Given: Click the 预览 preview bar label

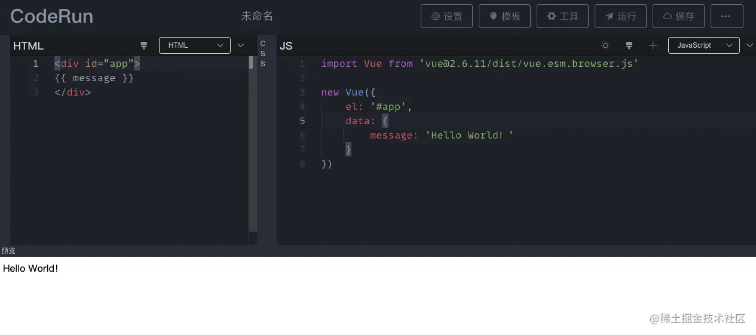Looking at the screenshot, I should 8,251.
